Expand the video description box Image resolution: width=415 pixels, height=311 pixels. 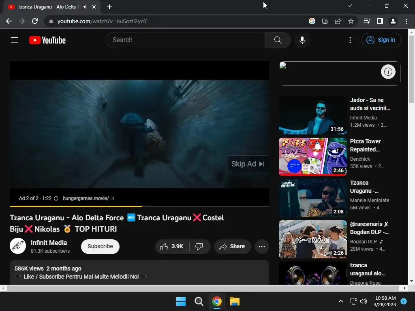click(x=139, y=273)
